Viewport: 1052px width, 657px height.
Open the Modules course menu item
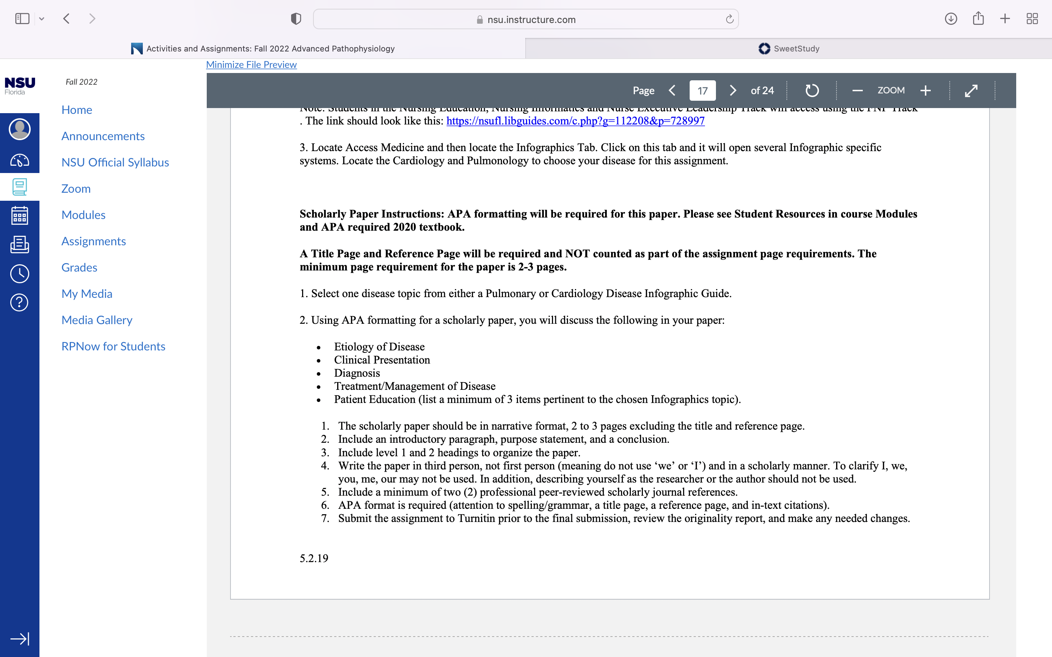[83, 215]
